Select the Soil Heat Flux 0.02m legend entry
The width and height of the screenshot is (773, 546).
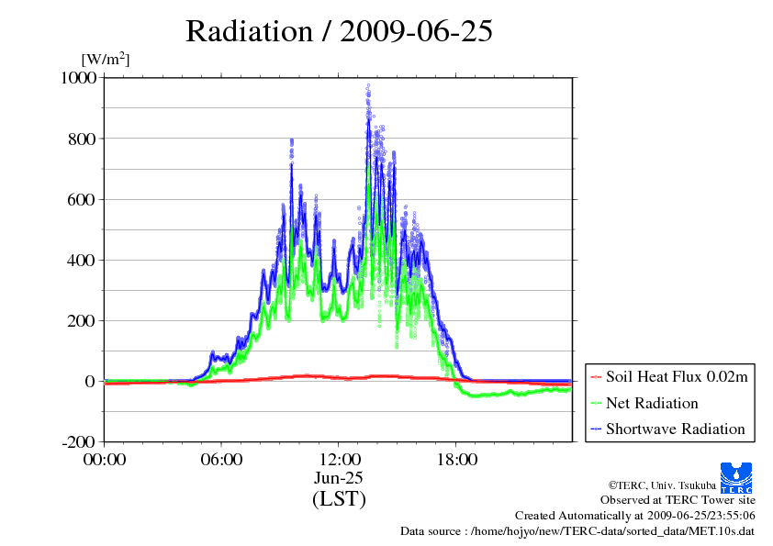tap(670, 377)
